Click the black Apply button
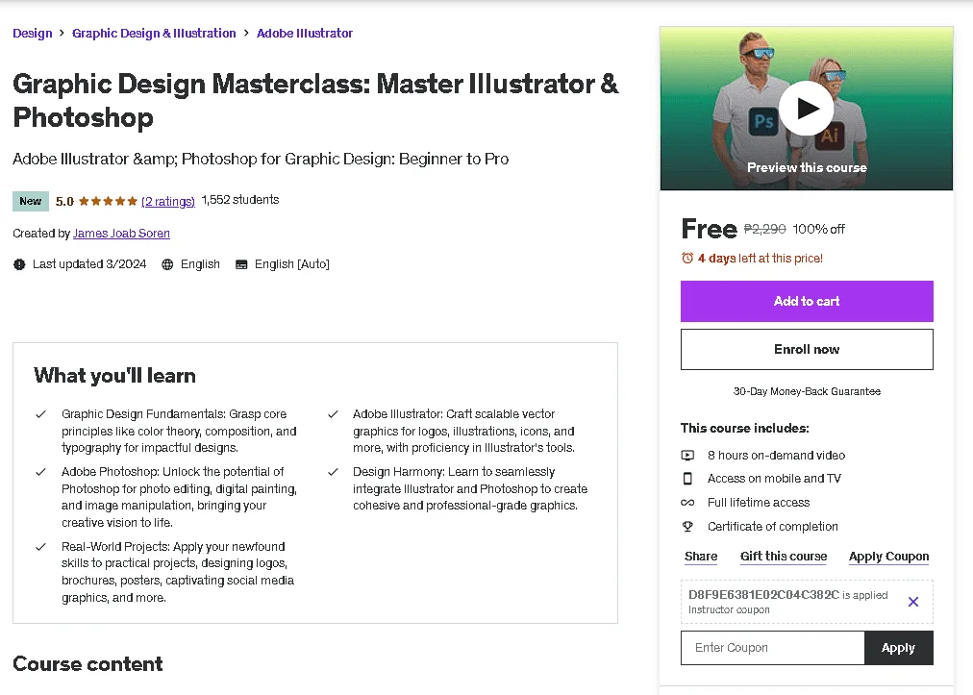Image resolution: width=973 pixels, height=695 pixels. coord(899,648)
